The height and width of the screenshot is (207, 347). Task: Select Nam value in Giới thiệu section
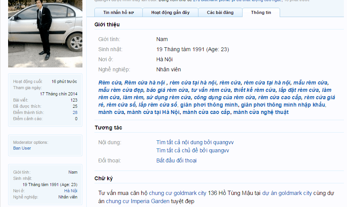(x=162, y=39)
